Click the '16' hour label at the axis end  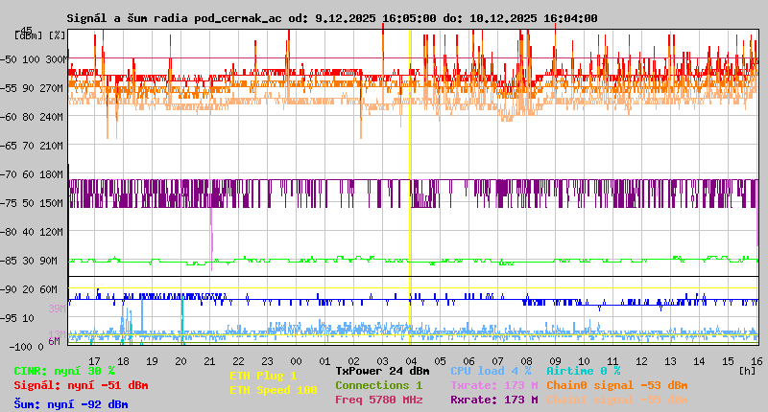point(756,361)
